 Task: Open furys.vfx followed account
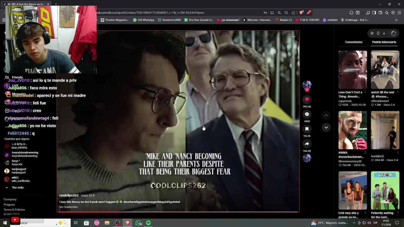coord(13,163)
